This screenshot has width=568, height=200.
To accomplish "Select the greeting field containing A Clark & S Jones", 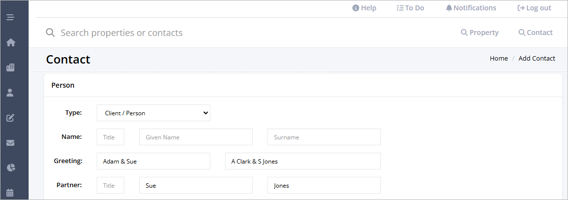I will click(x=303, y=161).
